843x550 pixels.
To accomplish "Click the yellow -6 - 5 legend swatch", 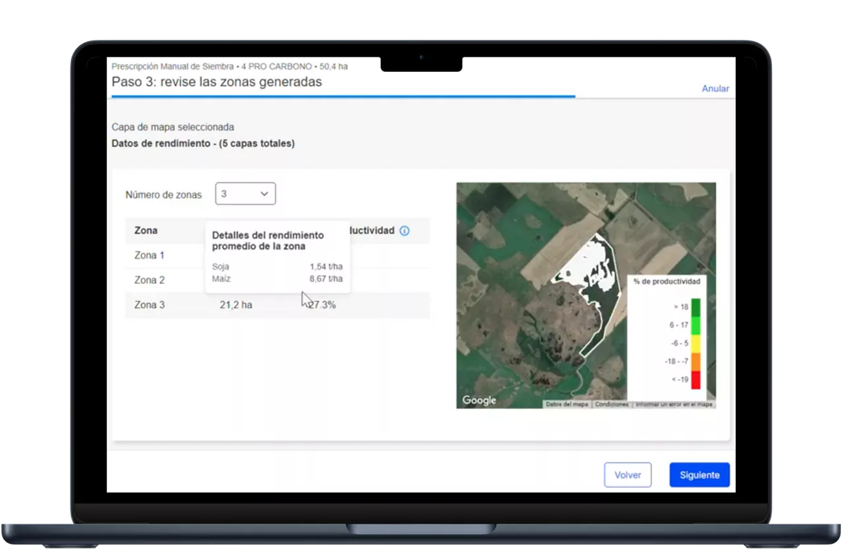I will tap(695, 343).
